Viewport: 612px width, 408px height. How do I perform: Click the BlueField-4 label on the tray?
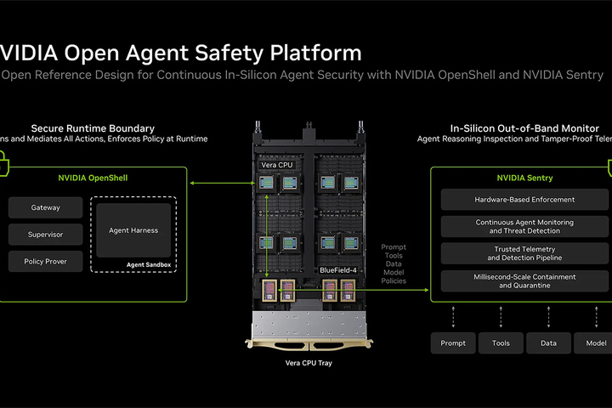pyautogui.click(x=338, y=270)
